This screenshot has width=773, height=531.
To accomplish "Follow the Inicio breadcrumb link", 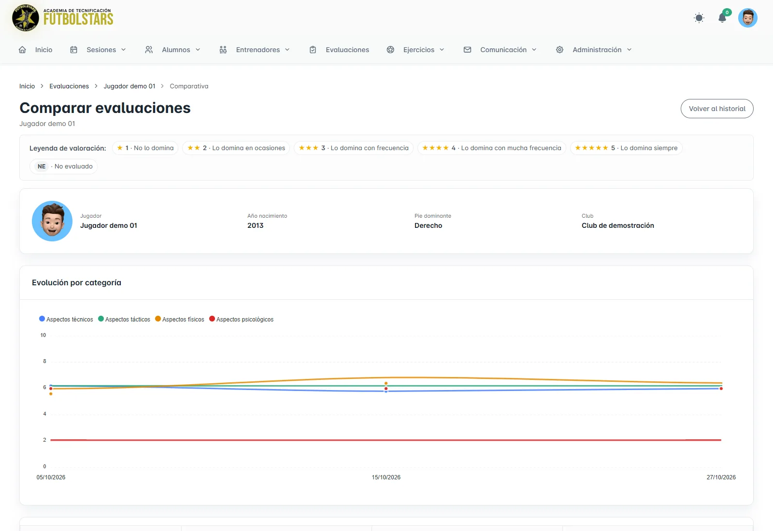I will point(27,86).
